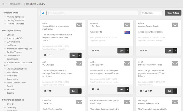
Task: Click the envelope icon on ADP card
Action: 79,63
